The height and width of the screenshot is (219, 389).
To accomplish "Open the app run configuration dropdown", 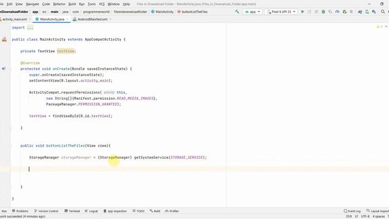I will click(x=252, y=12).
